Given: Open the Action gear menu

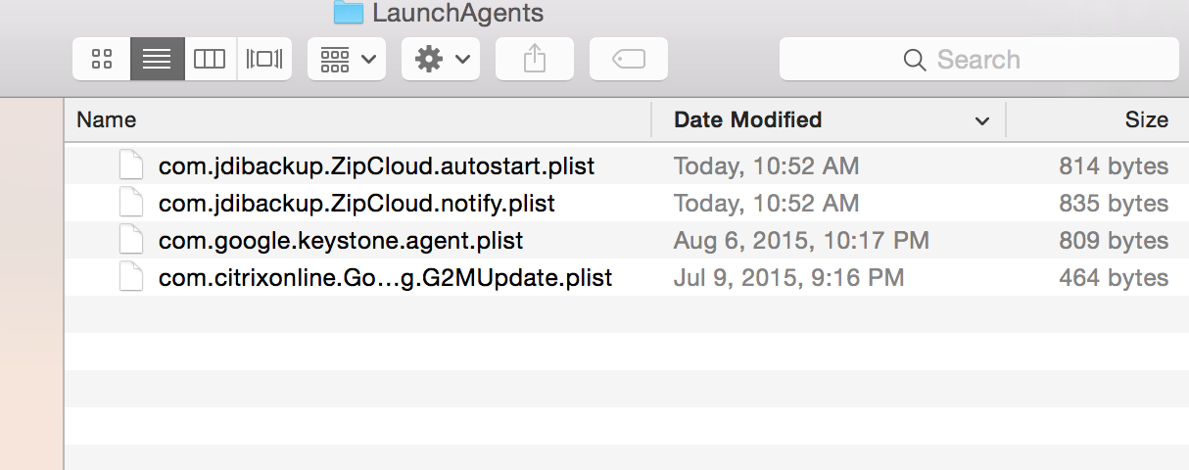Looking at the screenshot, I should (440, 59).
